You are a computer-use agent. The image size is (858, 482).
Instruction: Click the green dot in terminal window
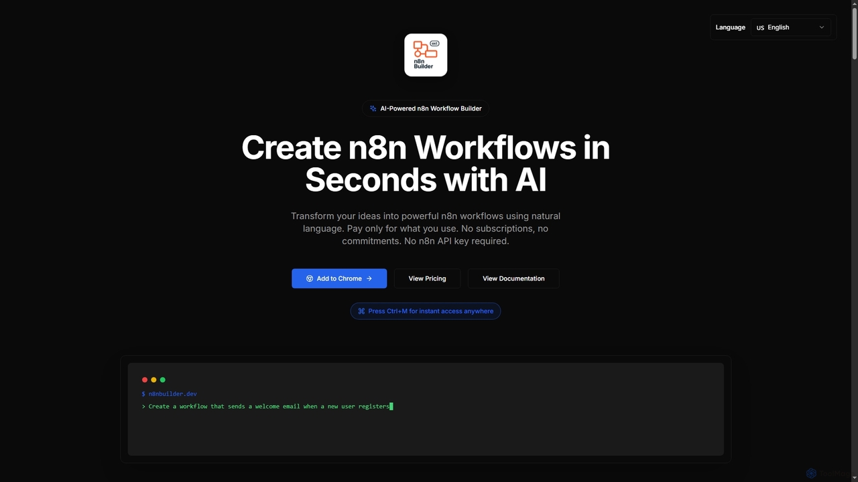[163, 380]
